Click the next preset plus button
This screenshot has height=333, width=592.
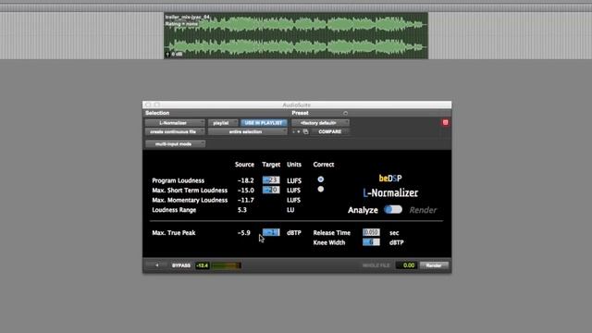tap(299, 131)
